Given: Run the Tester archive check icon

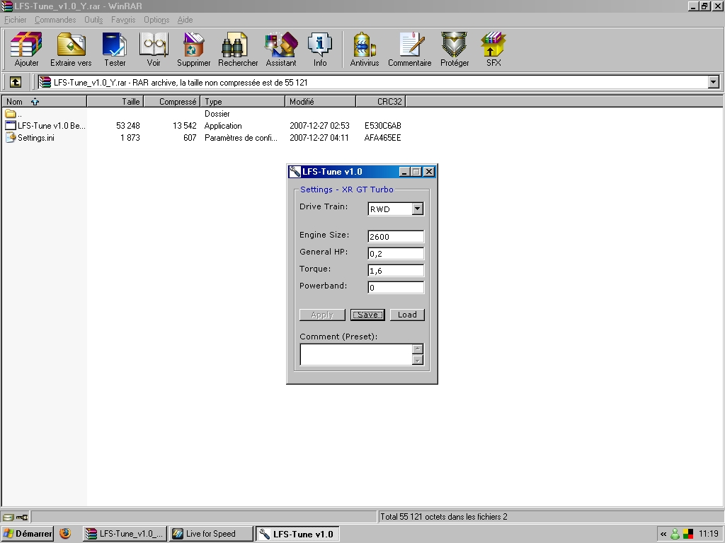Looking at the screenshot, I should (x=115, y=49).
